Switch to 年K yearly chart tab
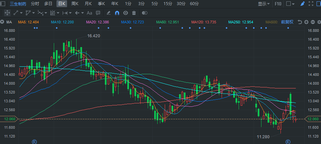 (115, 3)
